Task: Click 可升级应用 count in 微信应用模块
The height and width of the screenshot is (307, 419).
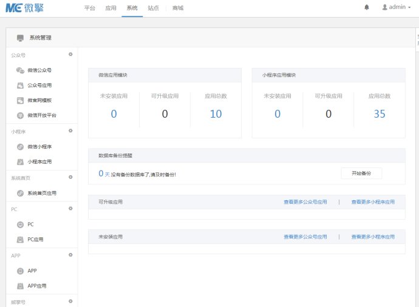Action: (165, 114)
